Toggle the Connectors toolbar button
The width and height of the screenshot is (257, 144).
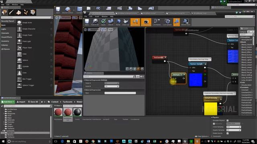pos(135,22)
